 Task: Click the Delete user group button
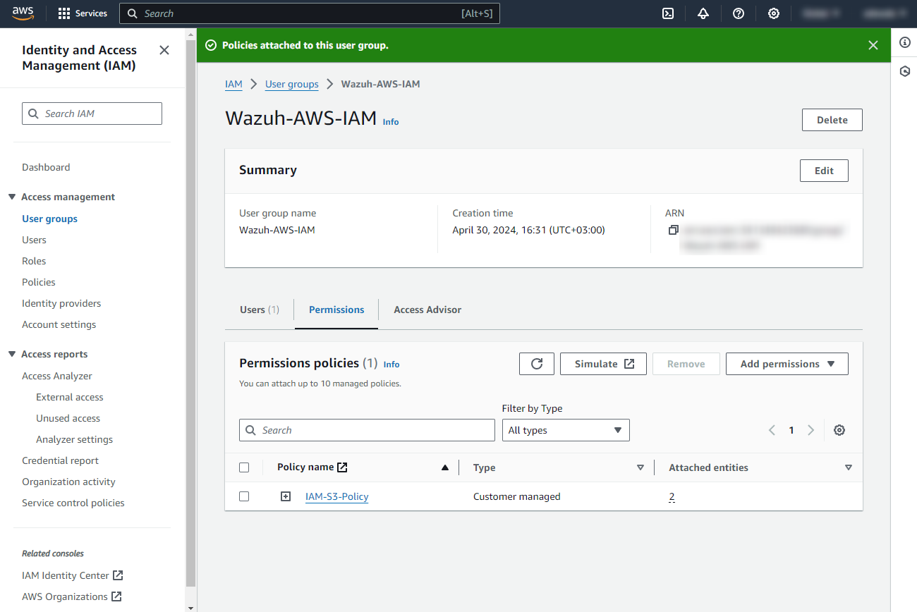pos(832,120)
